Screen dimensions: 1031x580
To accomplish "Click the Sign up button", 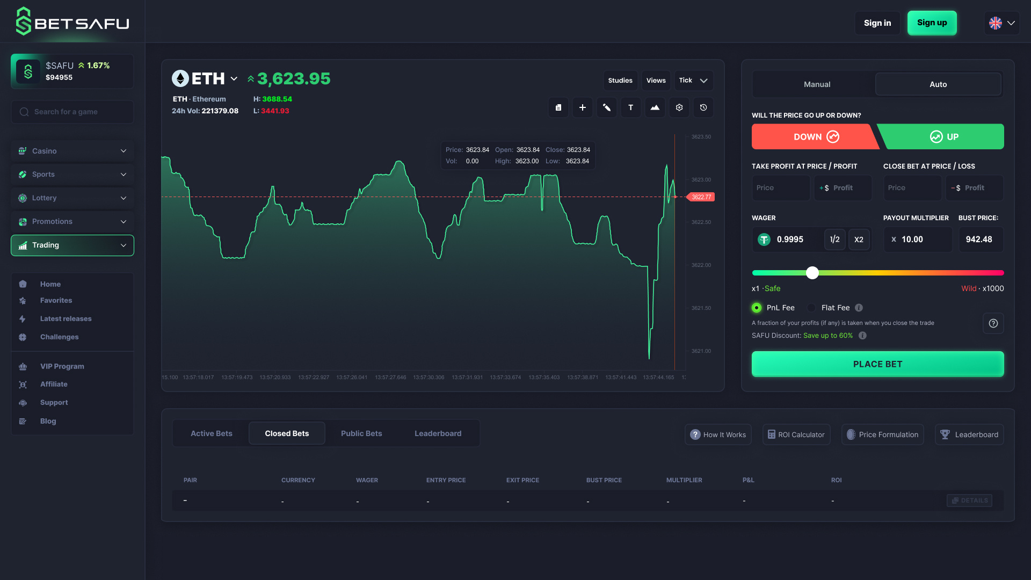I will 932,23.
